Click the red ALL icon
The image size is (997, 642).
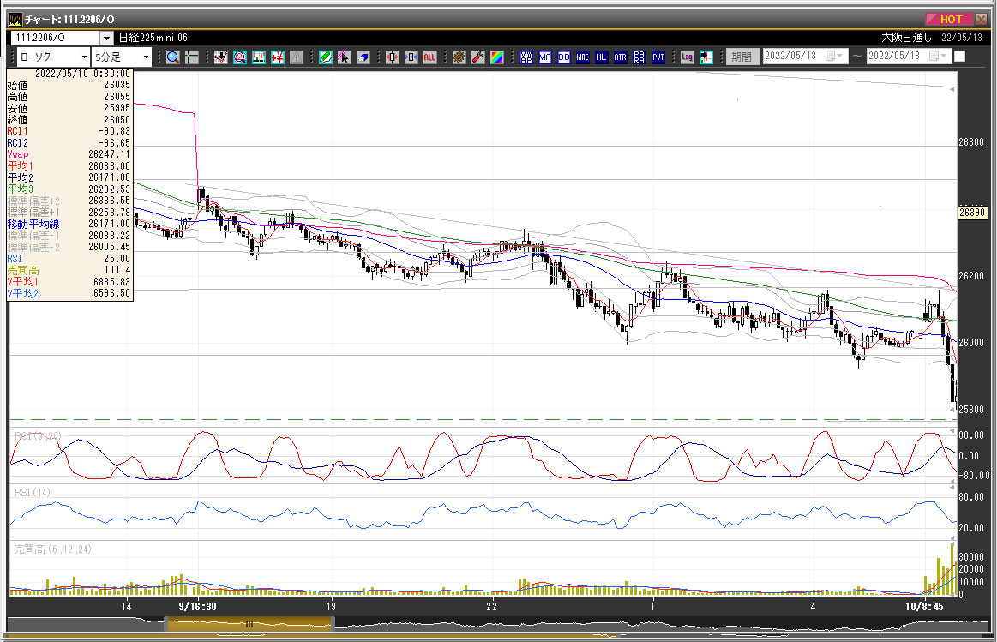click(x=430, y=57)
